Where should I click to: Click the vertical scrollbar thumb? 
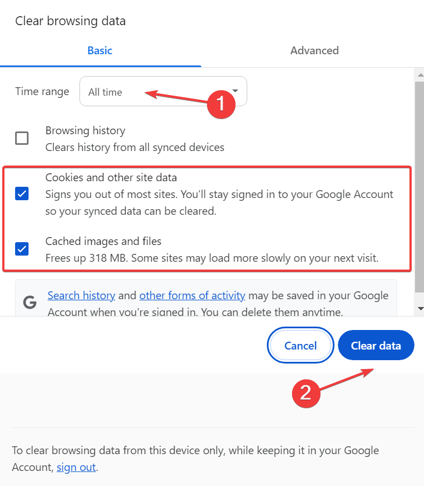coord(420,187)
